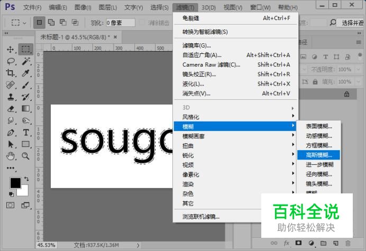The height and width of the screenshot is (251, 366).
Task: Enable Subtract from Selection mode
Action: [x=63, y=23]
